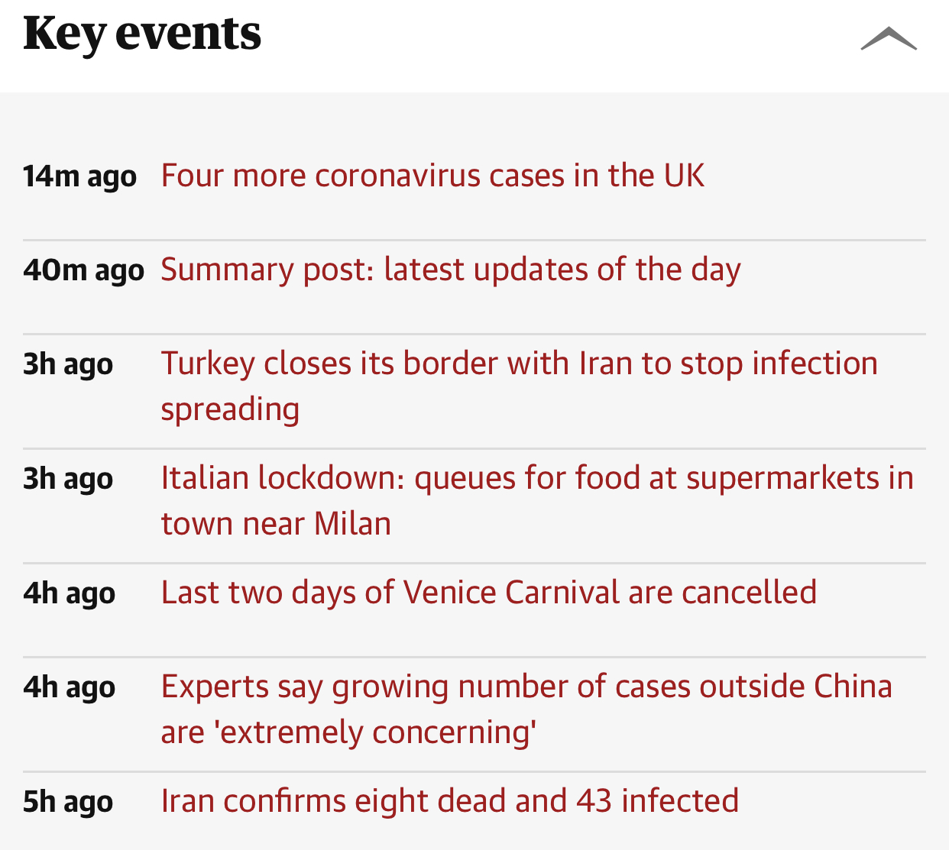Screen dimensions: 949x850
Task: Click '4h ago' timestamp next to Experts headline
Action: click(69, 687)
